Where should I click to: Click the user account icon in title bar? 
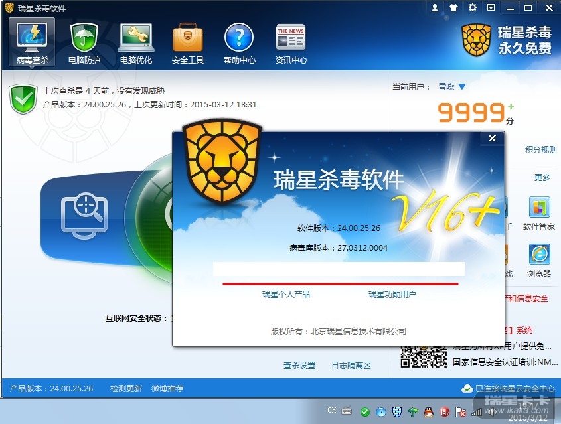click(435, 7)
